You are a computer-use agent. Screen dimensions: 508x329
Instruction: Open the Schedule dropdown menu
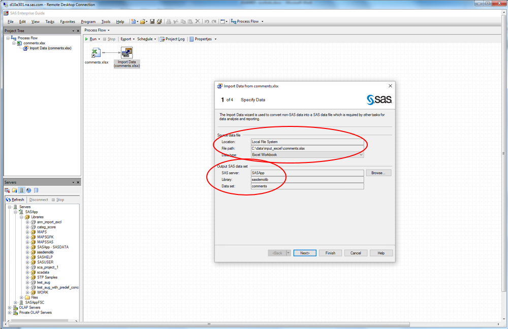[155, 39]
